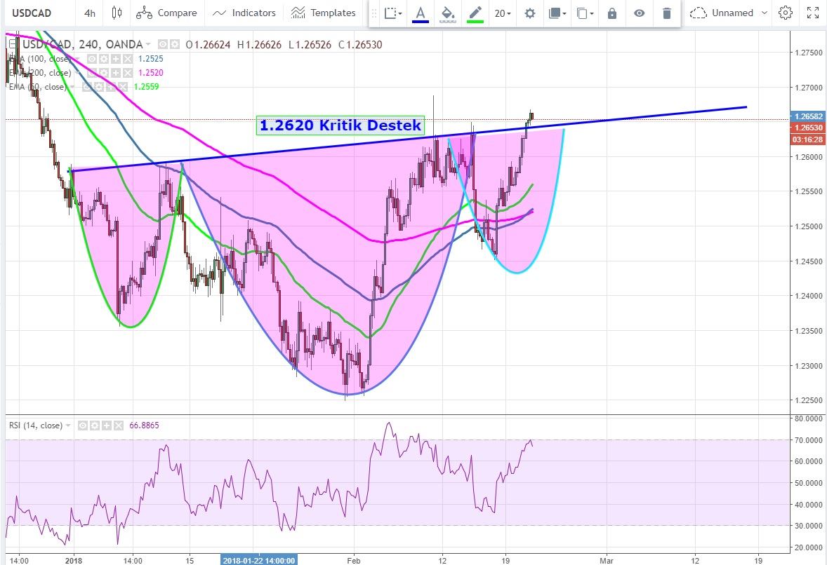Open the indicator Templates menu
Viewport: 827px width, 565px height.
(324, 13)
